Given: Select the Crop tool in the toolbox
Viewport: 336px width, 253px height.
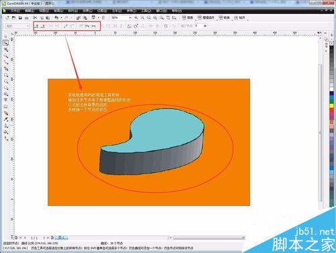Looking at the screenshot, I should [6, 50].
